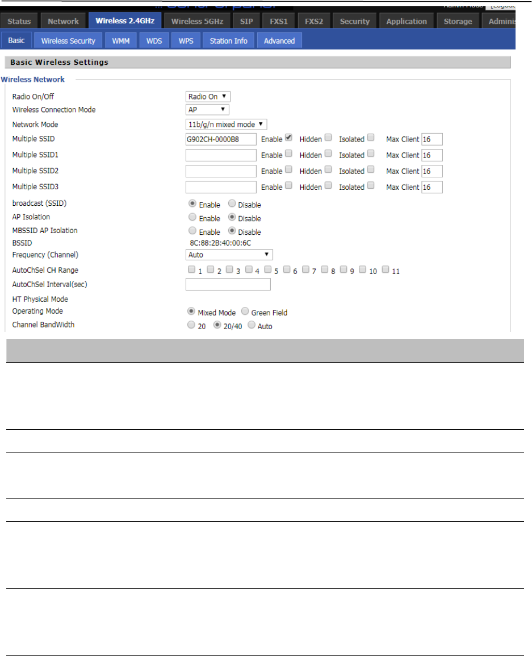Image resolution: width=532 pixels, height=656 pixels.
Task: Click the Multiple SSID1 name field
Action: point(221,155)
